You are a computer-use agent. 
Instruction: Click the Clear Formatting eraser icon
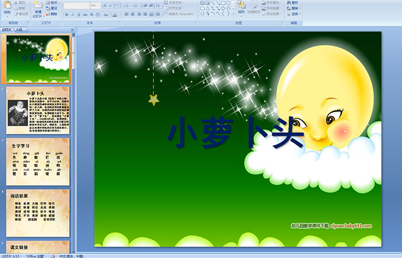tap(118, 5)
